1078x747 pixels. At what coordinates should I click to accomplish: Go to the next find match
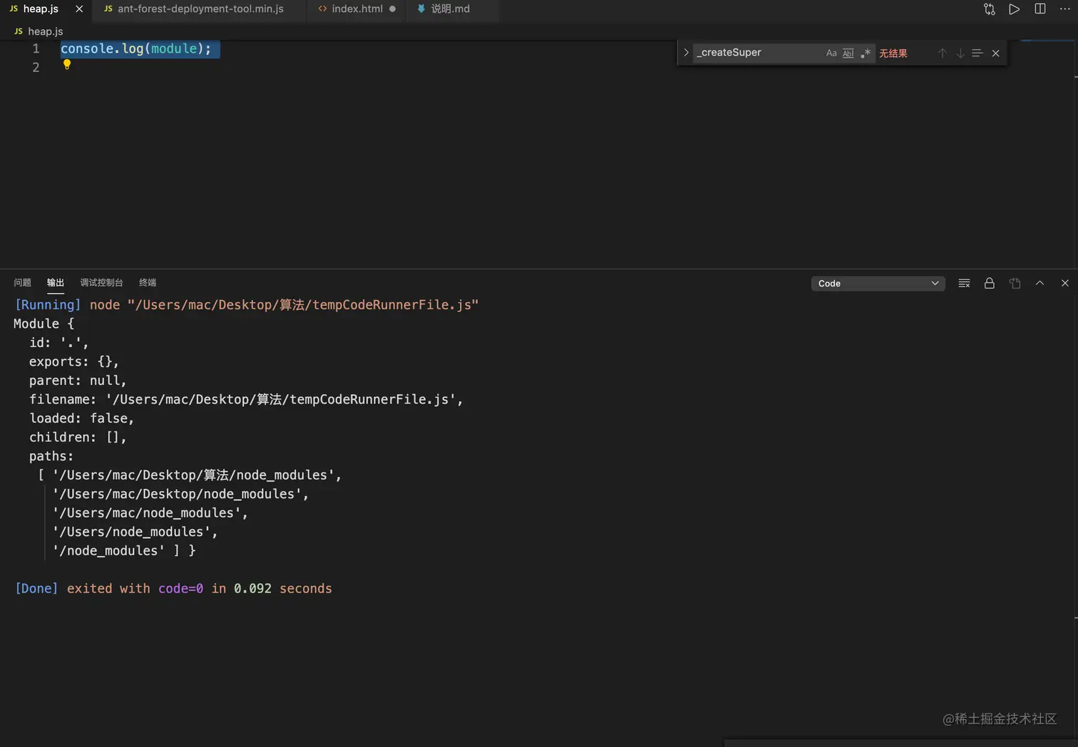(960, 53)
